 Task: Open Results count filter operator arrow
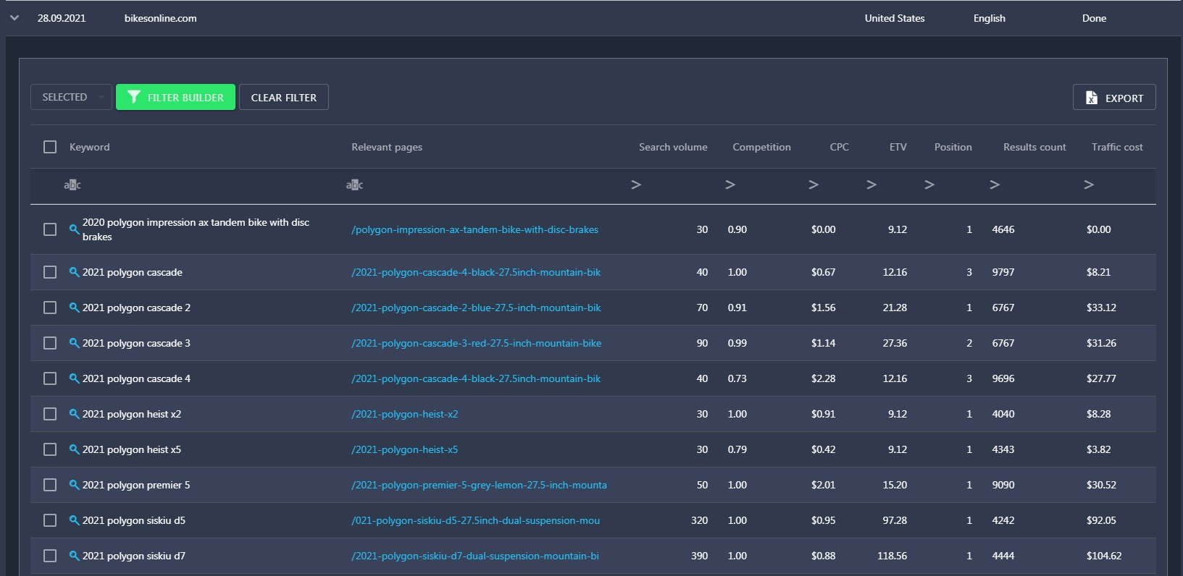995,185
